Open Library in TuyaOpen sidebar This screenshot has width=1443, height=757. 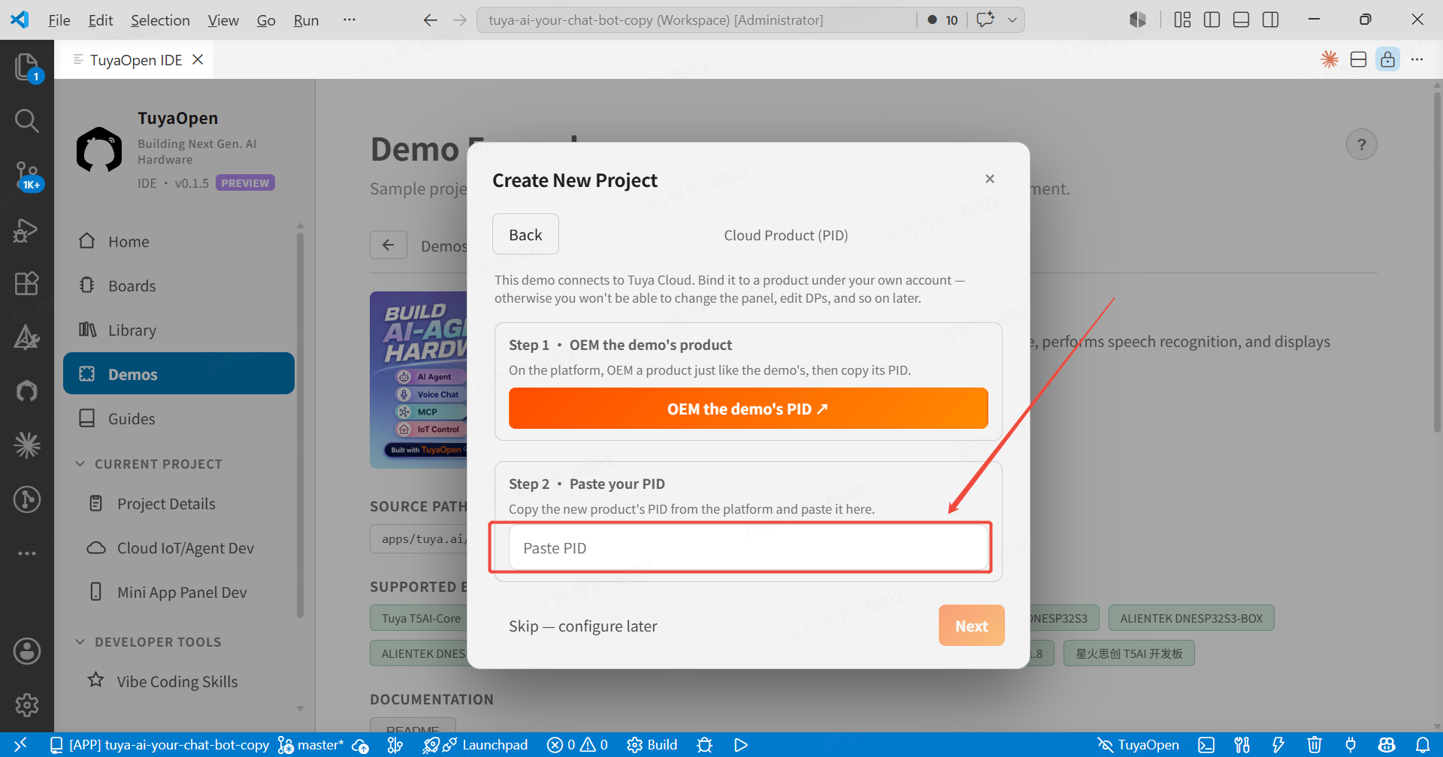(179, 330)
